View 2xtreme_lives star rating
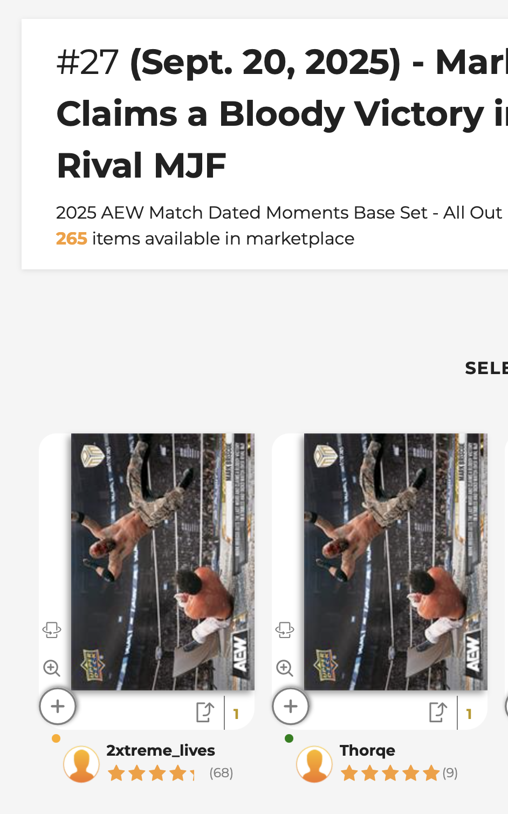Screen dimensions: 508x814 click(x=150, y=774)
